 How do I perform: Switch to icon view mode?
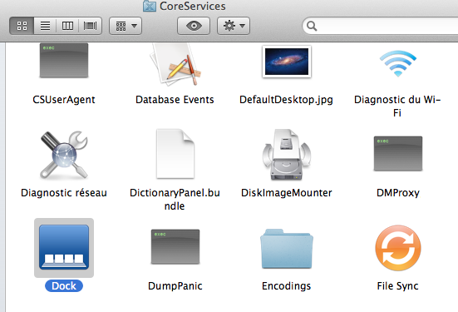[22, 26]
